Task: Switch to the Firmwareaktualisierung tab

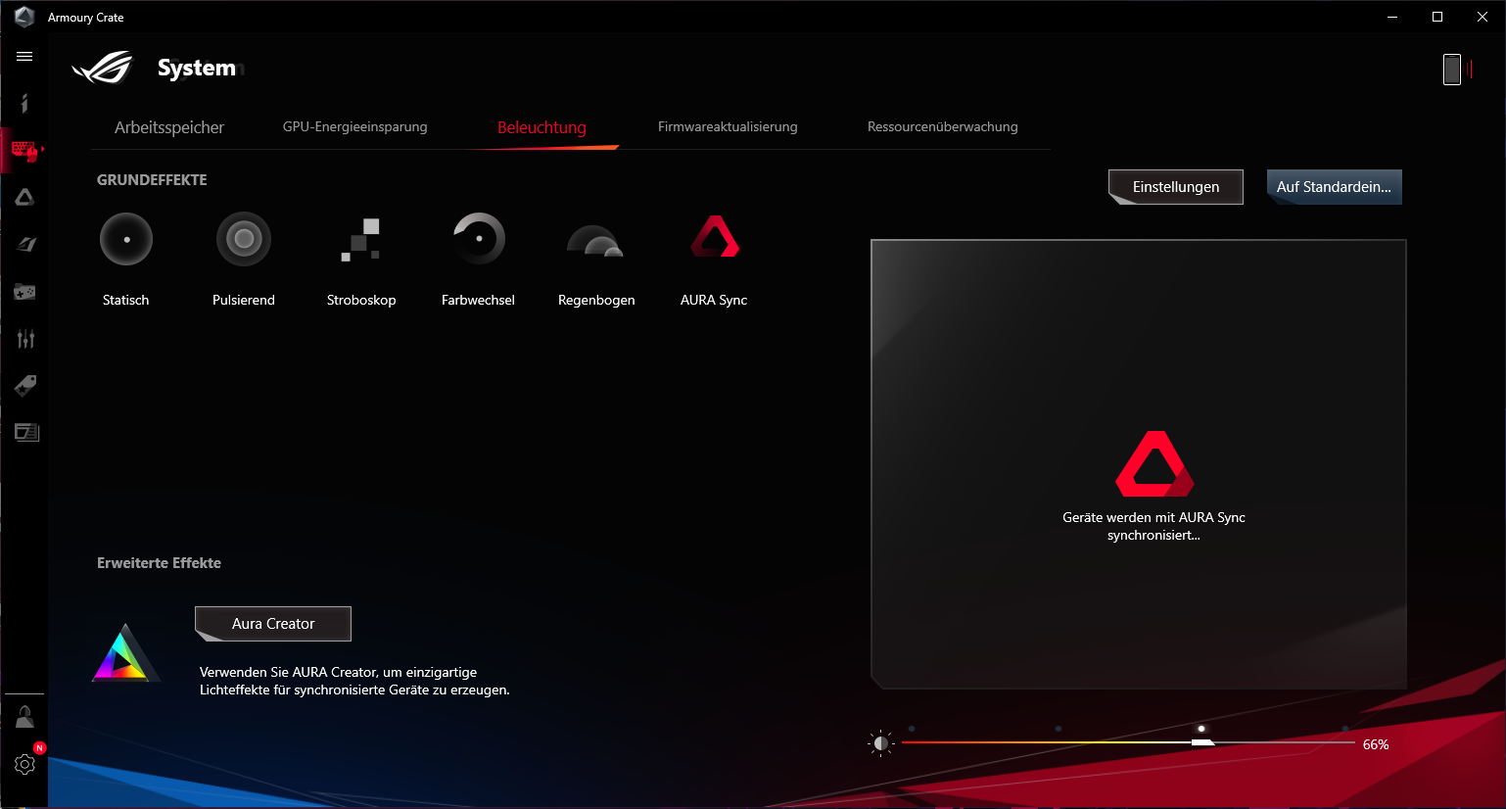Action: pos(728,126)
